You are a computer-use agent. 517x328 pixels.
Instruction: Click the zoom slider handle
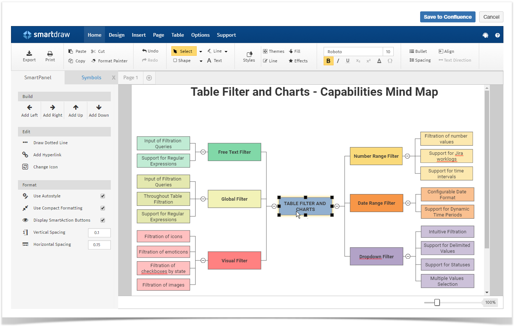(x=437, y=302)
